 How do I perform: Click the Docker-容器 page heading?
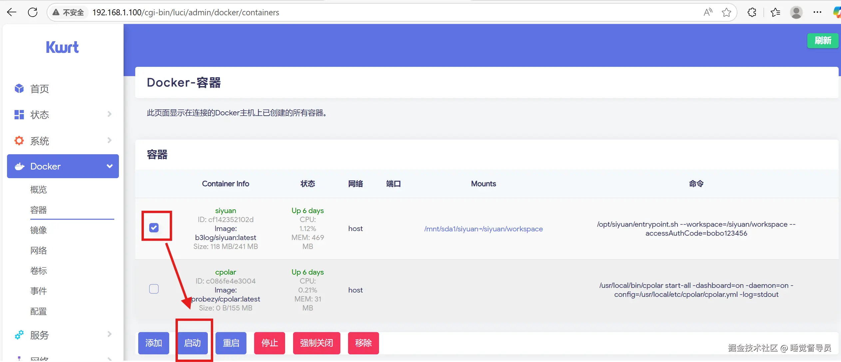(x=184, y=82)
